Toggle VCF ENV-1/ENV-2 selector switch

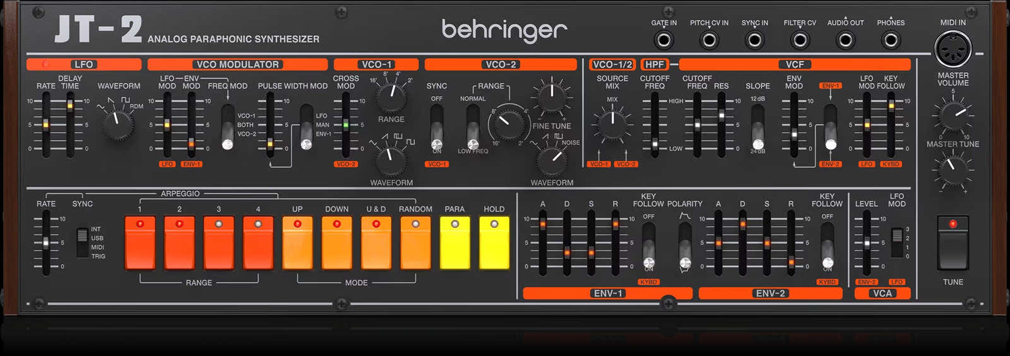tap(831, 126)
